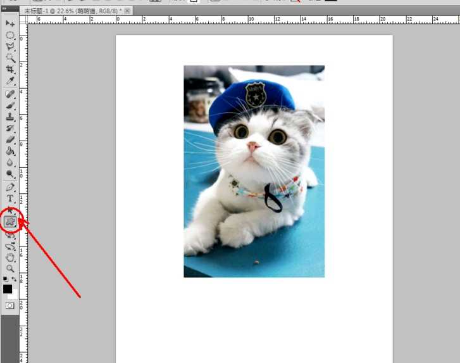460x363 pixels.
Task: Select the Horizontal Type tool
Action: (10, 199)
